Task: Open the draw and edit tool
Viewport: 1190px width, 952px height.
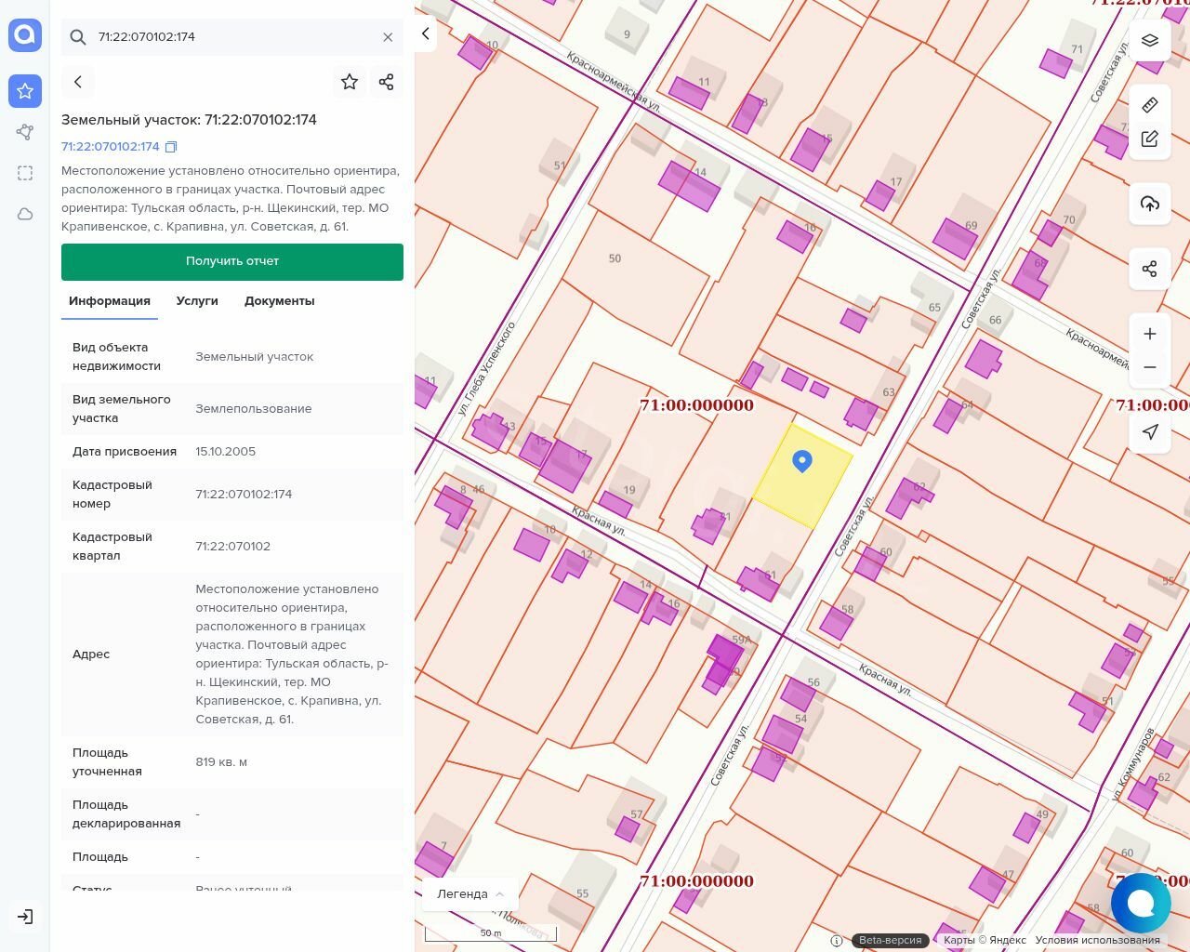Action: 1150,139
